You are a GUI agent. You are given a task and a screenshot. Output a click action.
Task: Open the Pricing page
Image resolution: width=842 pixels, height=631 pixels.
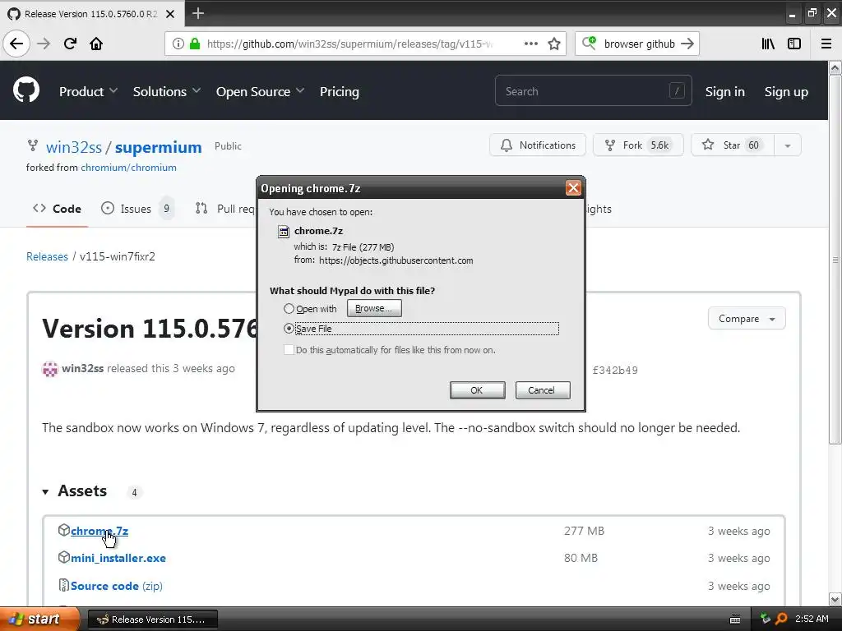click(340, 92)
